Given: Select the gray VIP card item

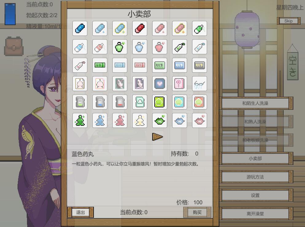Looking at the screenshot, I should [x=199, y=65].
